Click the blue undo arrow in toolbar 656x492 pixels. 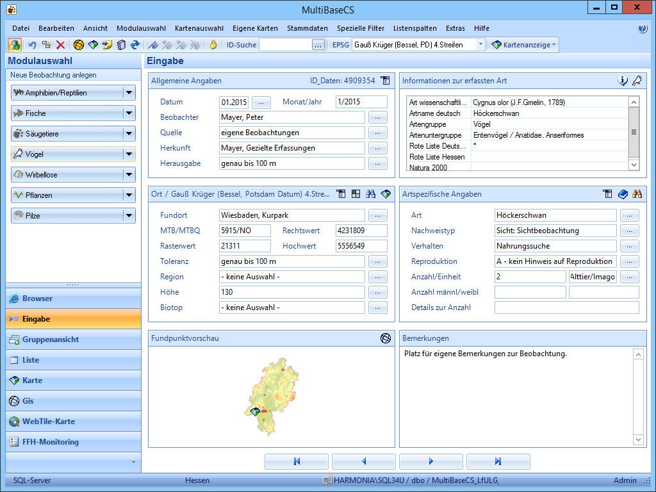(32, 45)
